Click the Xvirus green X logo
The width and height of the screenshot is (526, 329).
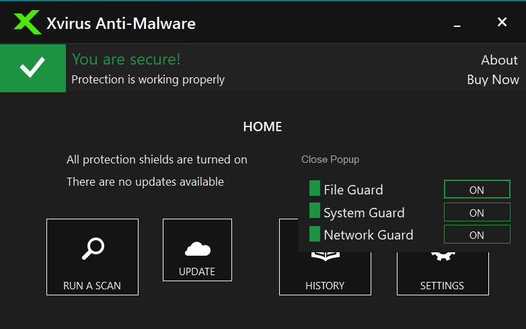point(28,22)
